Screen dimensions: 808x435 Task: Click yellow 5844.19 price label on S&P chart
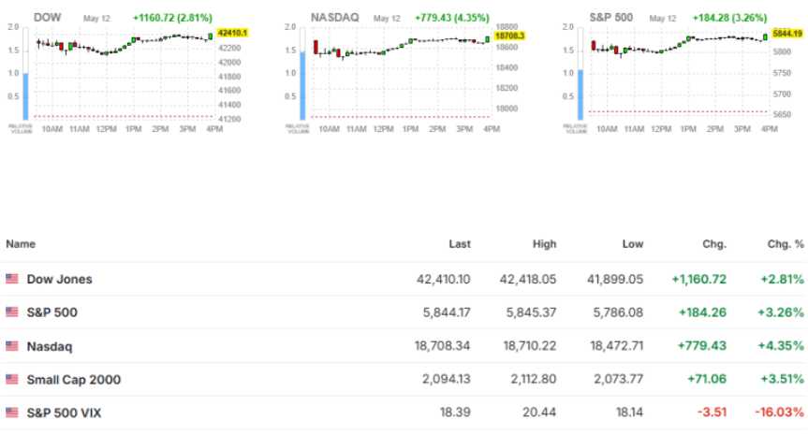click(x=787, y=34)
